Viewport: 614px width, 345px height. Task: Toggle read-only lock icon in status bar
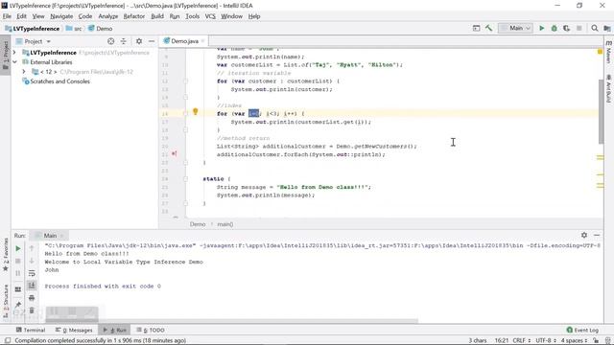[x=596, y=340]
